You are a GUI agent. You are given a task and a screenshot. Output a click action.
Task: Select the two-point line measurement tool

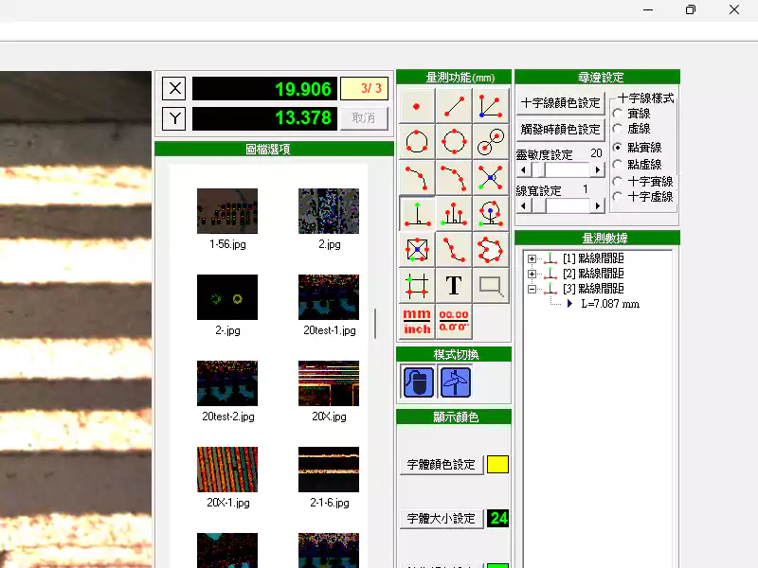pyautogui.click(x=454, y=107)
